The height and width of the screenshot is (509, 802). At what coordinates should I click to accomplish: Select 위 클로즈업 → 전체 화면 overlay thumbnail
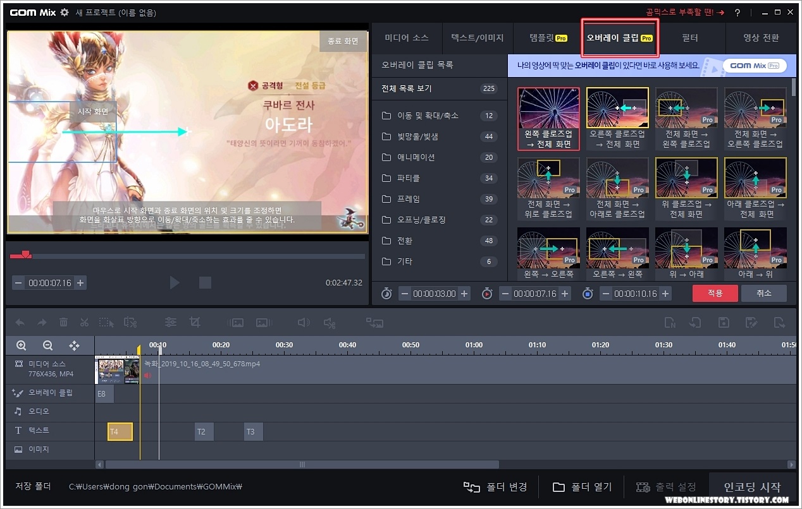tap(686, 188)
